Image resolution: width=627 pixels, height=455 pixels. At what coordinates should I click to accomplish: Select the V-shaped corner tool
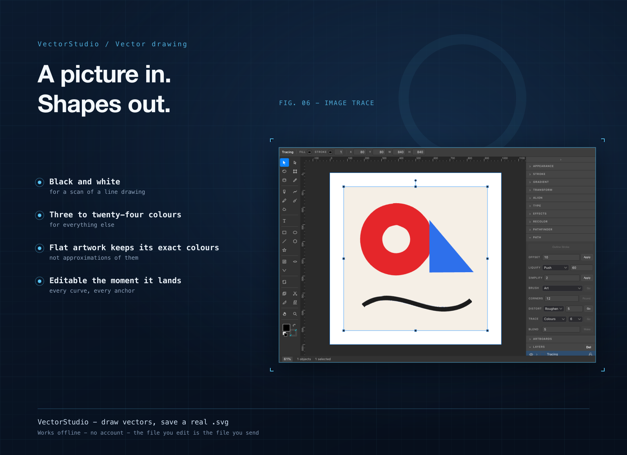click(285, 270)
